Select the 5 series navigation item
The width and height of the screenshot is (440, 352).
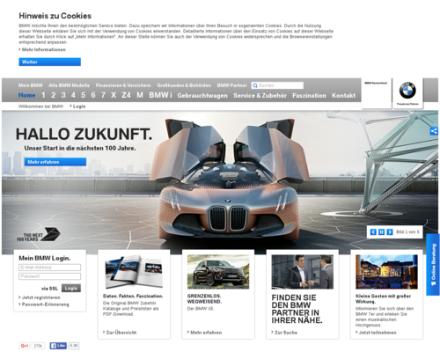84,95
